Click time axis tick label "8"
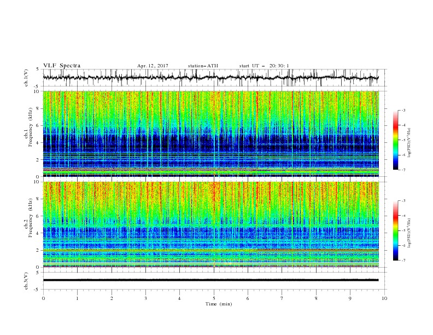 point(316,298)
